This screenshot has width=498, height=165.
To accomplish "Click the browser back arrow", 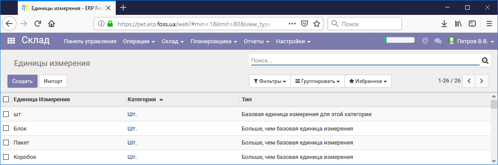I will 9,24.
